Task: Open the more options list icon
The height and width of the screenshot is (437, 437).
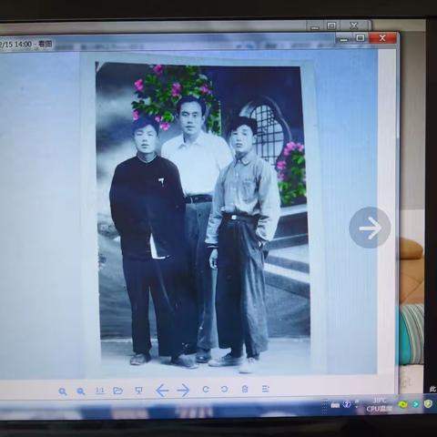Action: click(265, 389)
